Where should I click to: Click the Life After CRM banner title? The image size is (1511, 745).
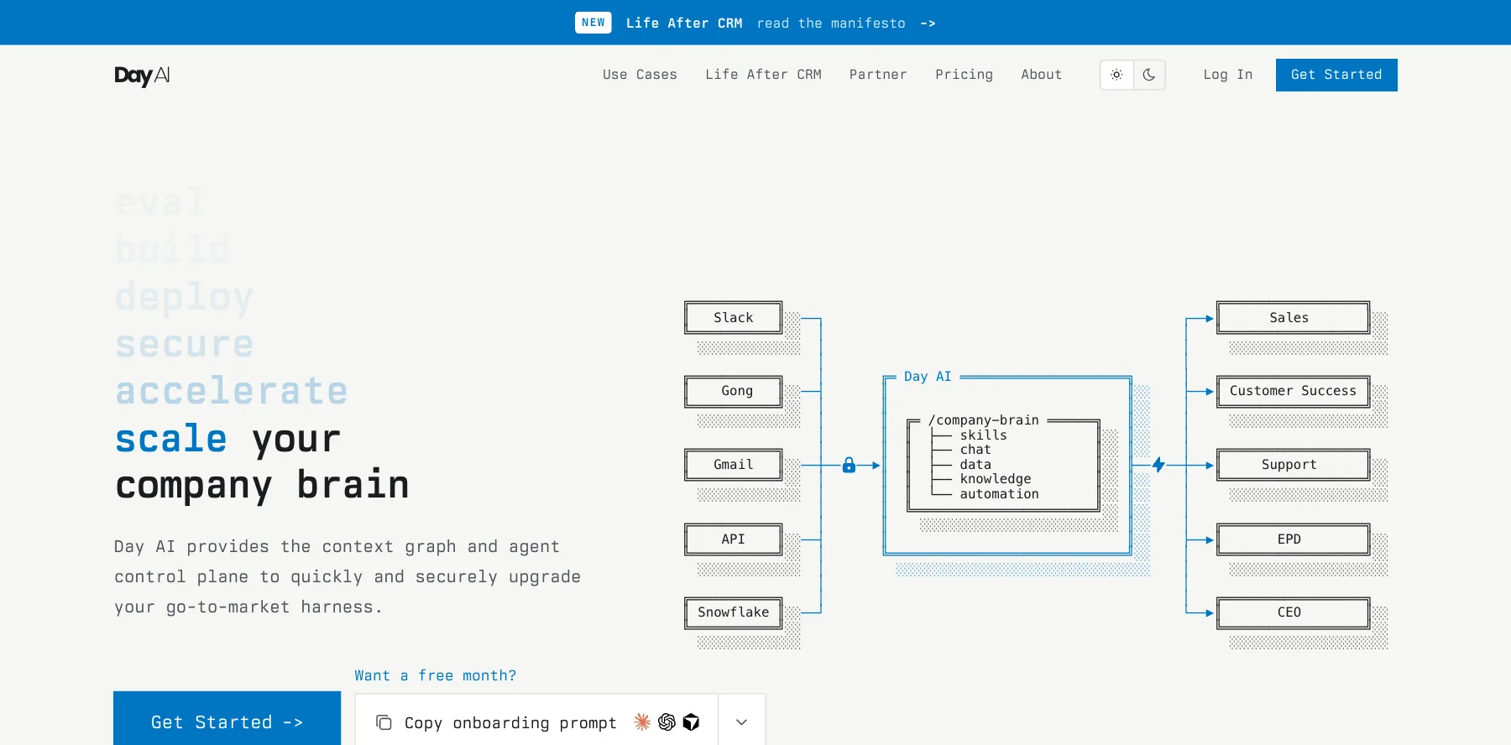[x=684, y=23]
